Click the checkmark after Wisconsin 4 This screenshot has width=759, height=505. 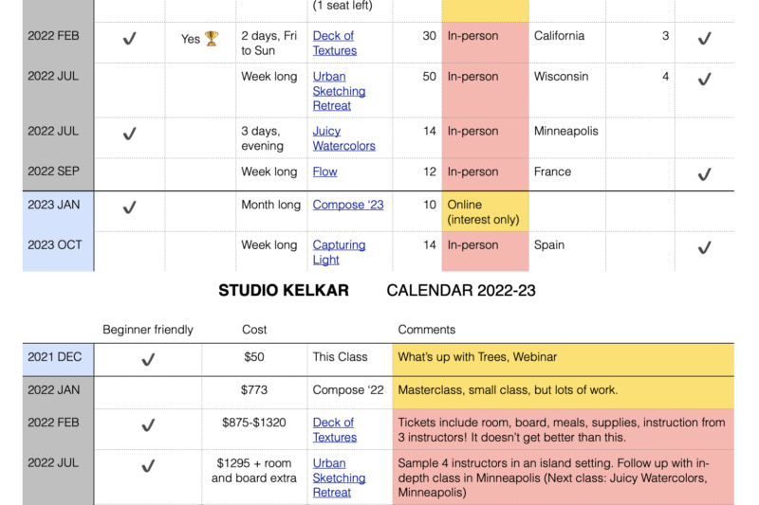coord(704,80)
